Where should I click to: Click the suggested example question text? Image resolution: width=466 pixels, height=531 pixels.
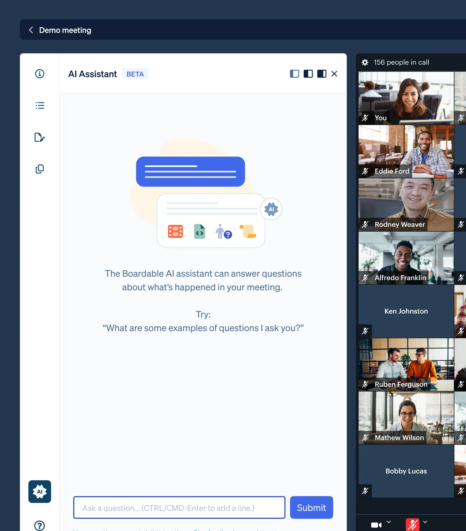coord(203,328)
